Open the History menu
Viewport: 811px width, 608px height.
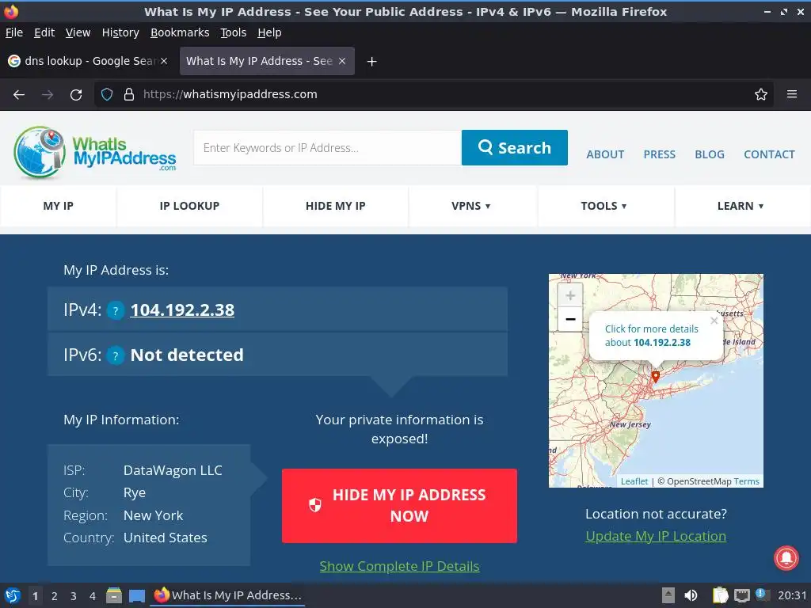120,32
